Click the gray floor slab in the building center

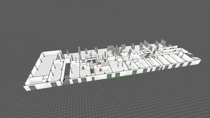(x=105, y=64)
